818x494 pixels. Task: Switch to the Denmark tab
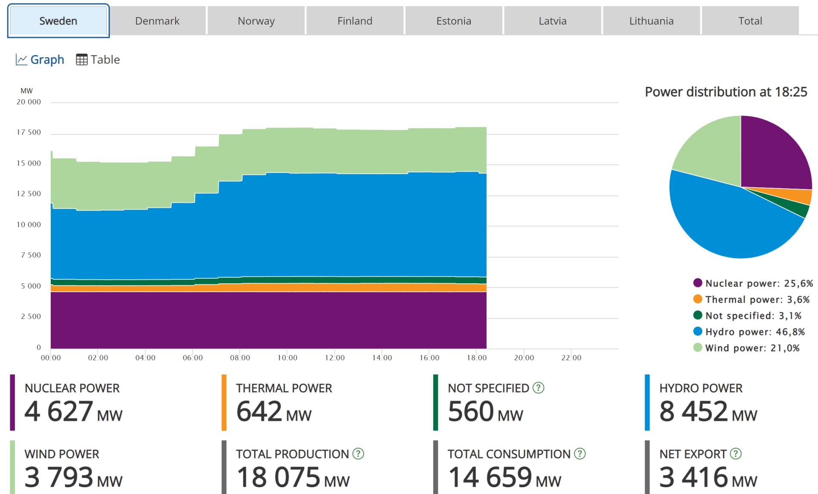(157, 21)
